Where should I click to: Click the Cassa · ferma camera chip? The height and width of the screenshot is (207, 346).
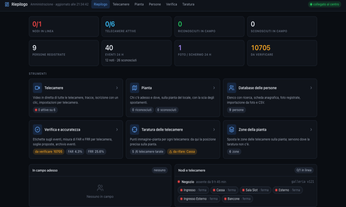(224, 190)
